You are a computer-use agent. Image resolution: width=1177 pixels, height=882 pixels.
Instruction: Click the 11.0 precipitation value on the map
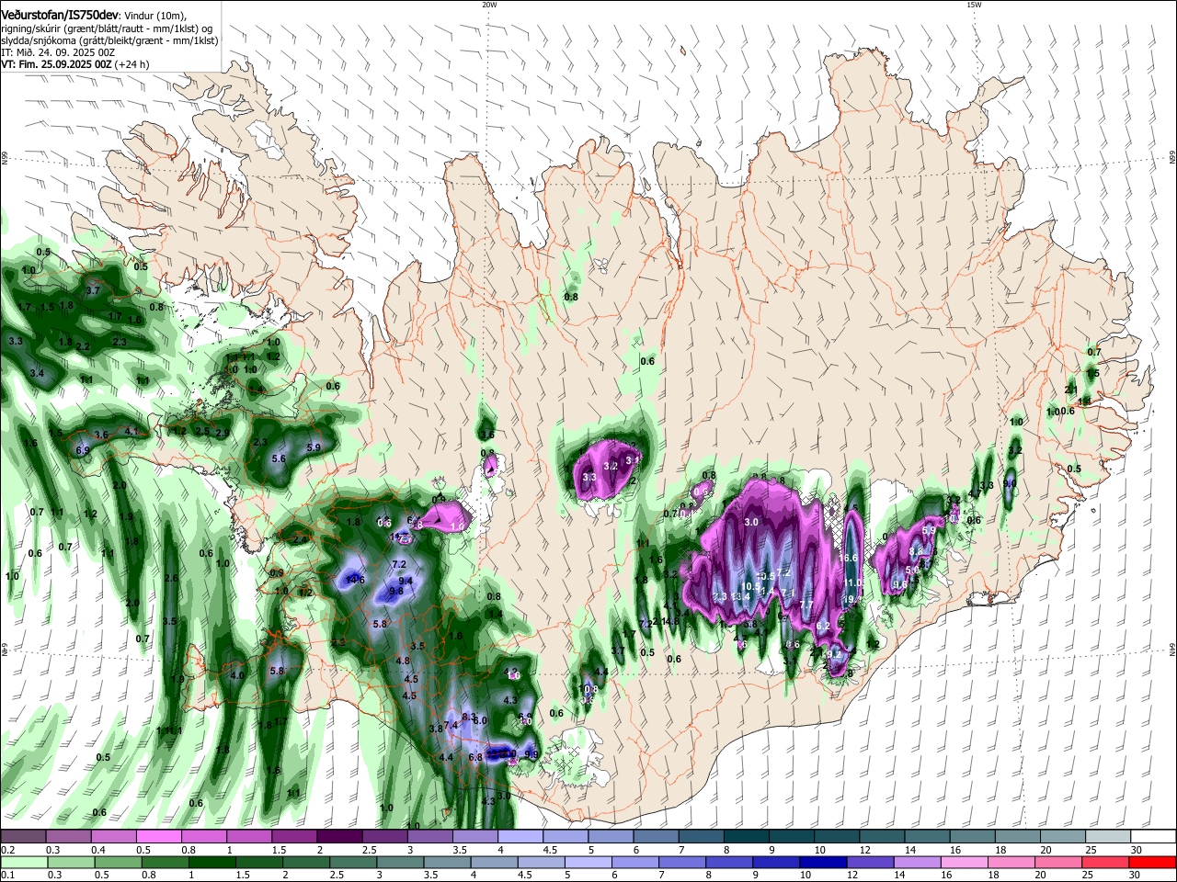point(854,582)
